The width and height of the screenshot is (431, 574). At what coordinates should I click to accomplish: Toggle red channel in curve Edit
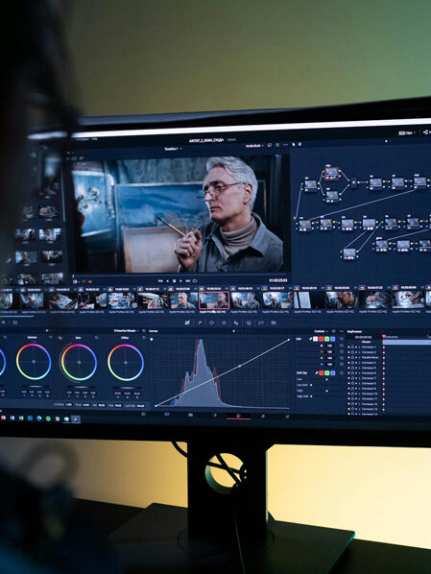point(322,340)
